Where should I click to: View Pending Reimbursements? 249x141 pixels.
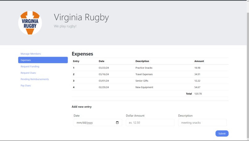(35, 79)
